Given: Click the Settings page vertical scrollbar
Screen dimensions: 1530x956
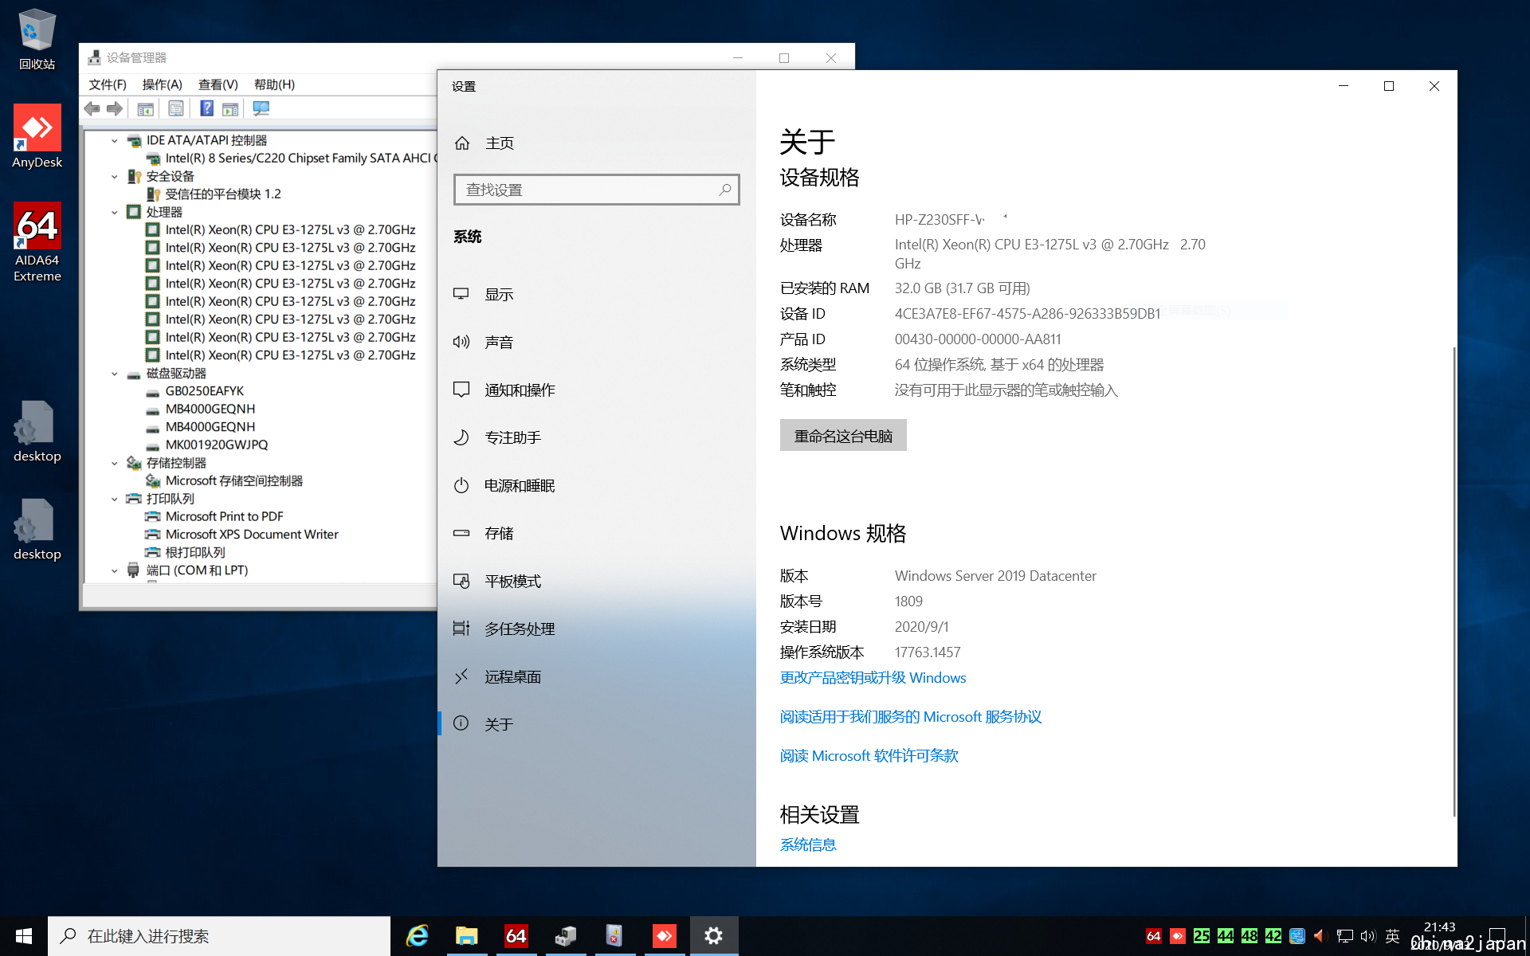Looking at the screenshot, I should point(1453,582).
